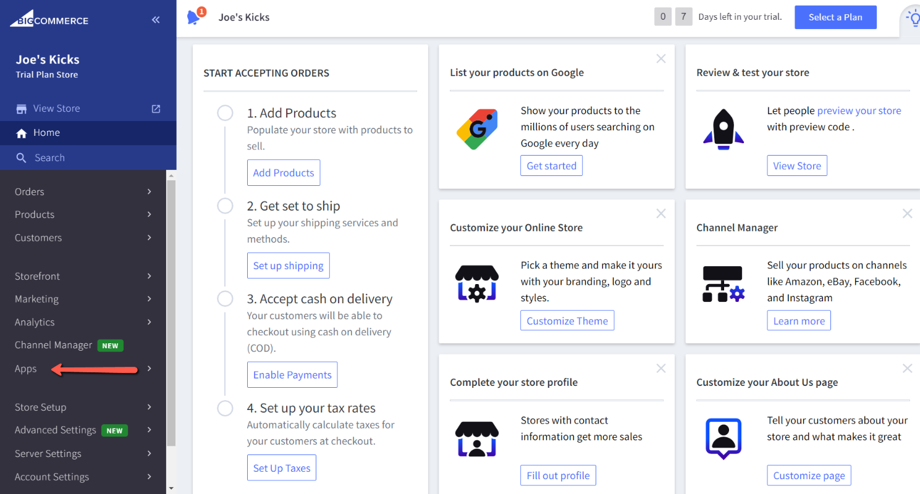Click Get started on Google card
This screenshot has width=920, height=494.
pyautogui.click(x=552, y=165)
